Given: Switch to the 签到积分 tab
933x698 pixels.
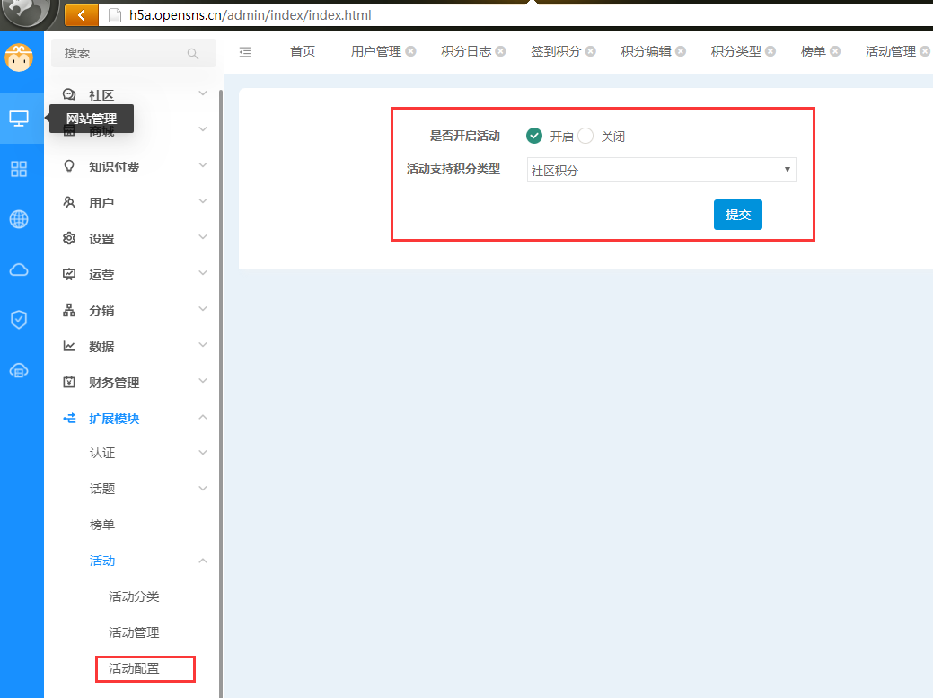Looking at the screenshot, I should (556, 51).
